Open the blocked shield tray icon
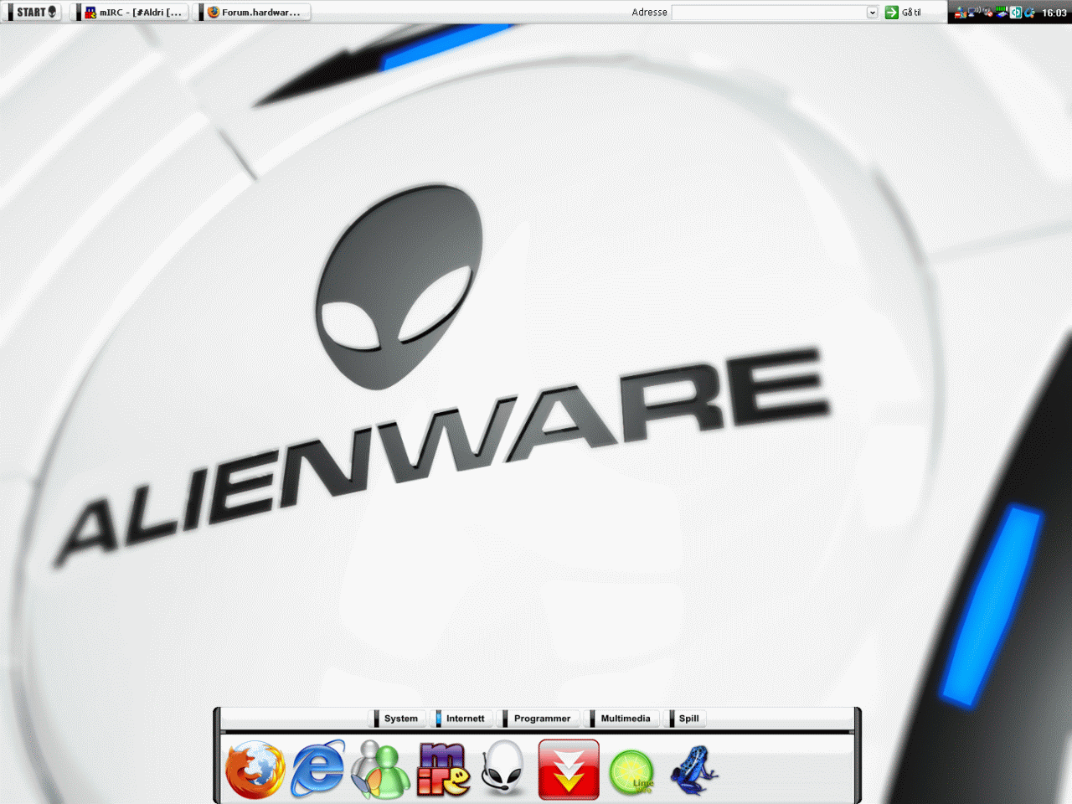This screenshot has width=1072, height=804. pos(960,13)
